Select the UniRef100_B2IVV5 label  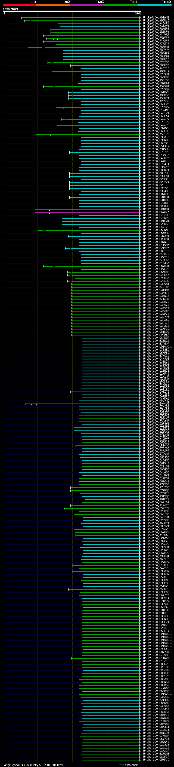[156, 248]
